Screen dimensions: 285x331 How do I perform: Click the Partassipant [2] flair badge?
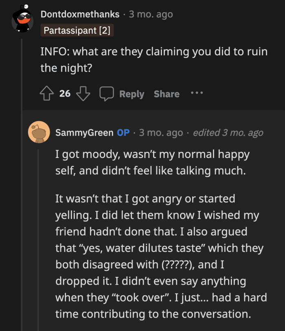(77, 31)
